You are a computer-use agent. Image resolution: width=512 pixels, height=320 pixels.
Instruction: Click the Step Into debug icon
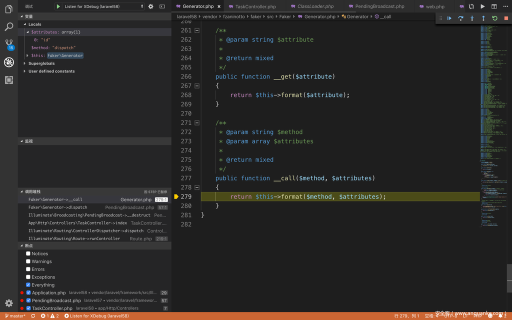(472, 18)
